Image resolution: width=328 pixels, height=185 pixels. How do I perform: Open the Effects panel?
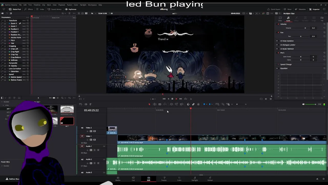coord(29,9)
